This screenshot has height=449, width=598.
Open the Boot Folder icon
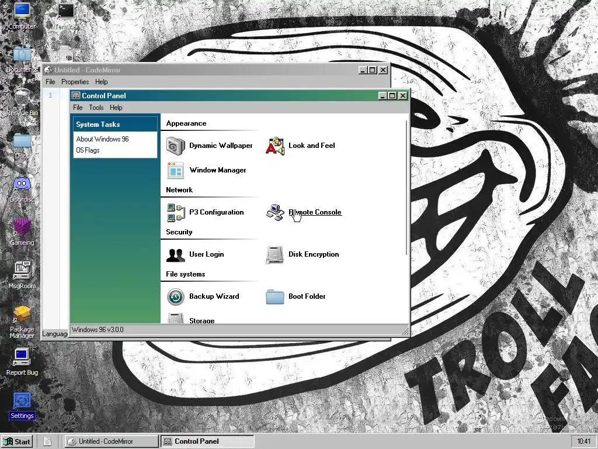click(275, 296)
